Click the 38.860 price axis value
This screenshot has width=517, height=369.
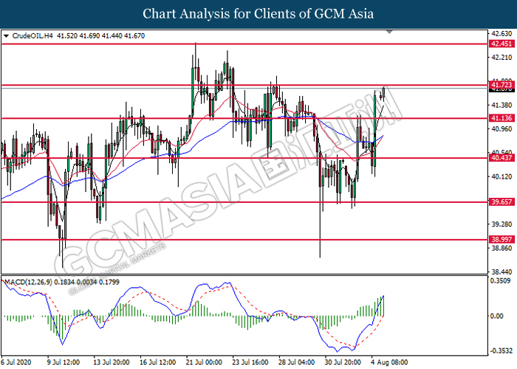click(x=501, y=248)
